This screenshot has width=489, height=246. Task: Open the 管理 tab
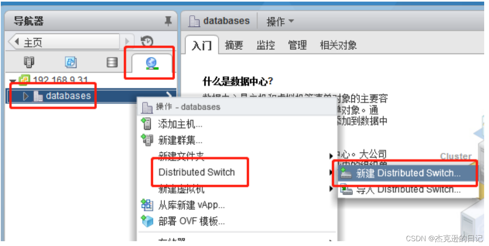(297, 45)
